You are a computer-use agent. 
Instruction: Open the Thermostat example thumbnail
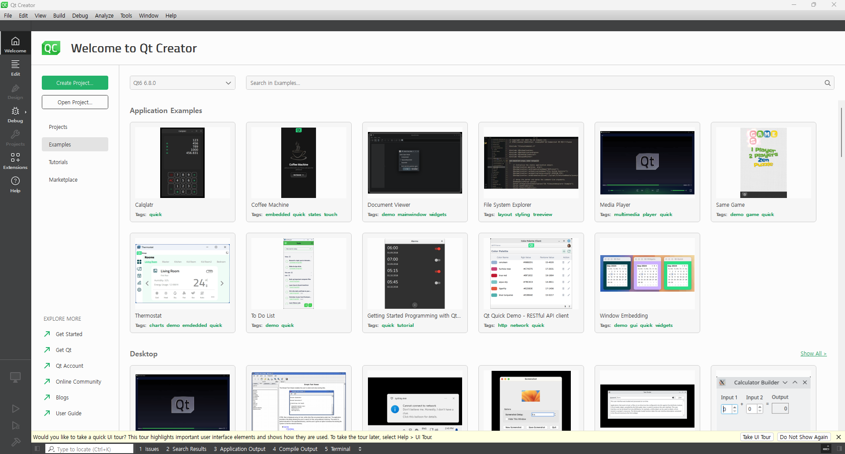point(183,274)
